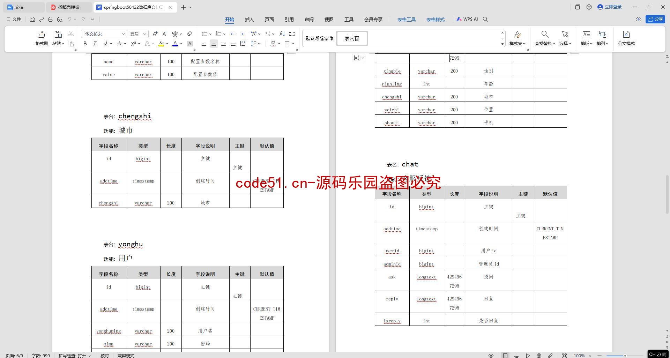This screenshot has height=358, width=670.
Task: Click the WPS AI button
Action: 467,19
